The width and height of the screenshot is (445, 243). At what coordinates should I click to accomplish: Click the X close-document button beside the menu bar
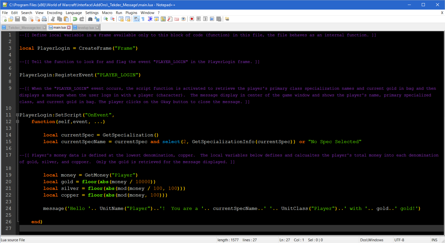[442, 13]
